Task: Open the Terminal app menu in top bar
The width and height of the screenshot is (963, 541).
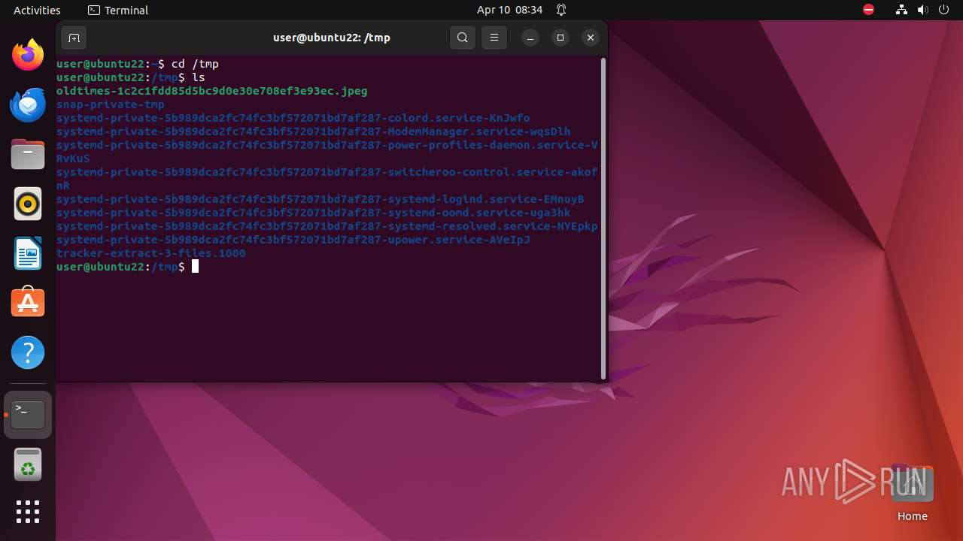Action: (118, 10)
